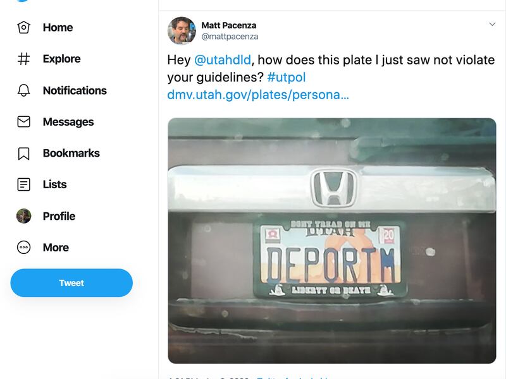Viewport: 506px width, 379px height.
Task: Click the Profile avatar icon in sidebar
Action: pyautogui.click(x=23, y=216)
